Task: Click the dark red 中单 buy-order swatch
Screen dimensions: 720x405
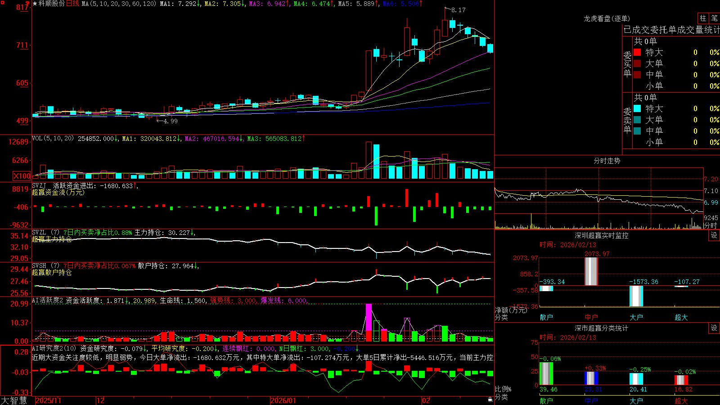Action: pos(637,75)
